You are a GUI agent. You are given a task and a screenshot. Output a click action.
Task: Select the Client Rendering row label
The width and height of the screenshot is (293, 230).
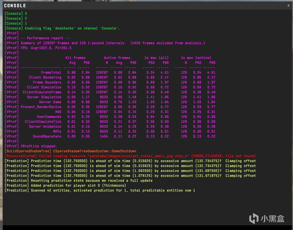(x=45, y=77)
